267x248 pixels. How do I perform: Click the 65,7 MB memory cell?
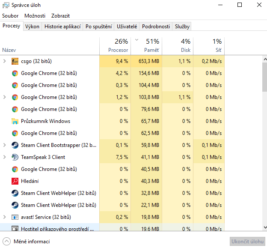(146, 121)
